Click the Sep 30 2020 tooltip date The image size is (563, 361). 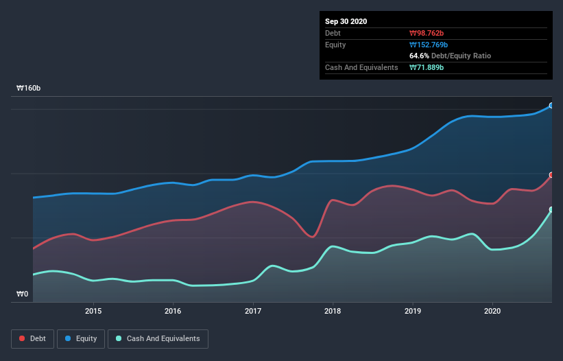[x=346, y=21]
